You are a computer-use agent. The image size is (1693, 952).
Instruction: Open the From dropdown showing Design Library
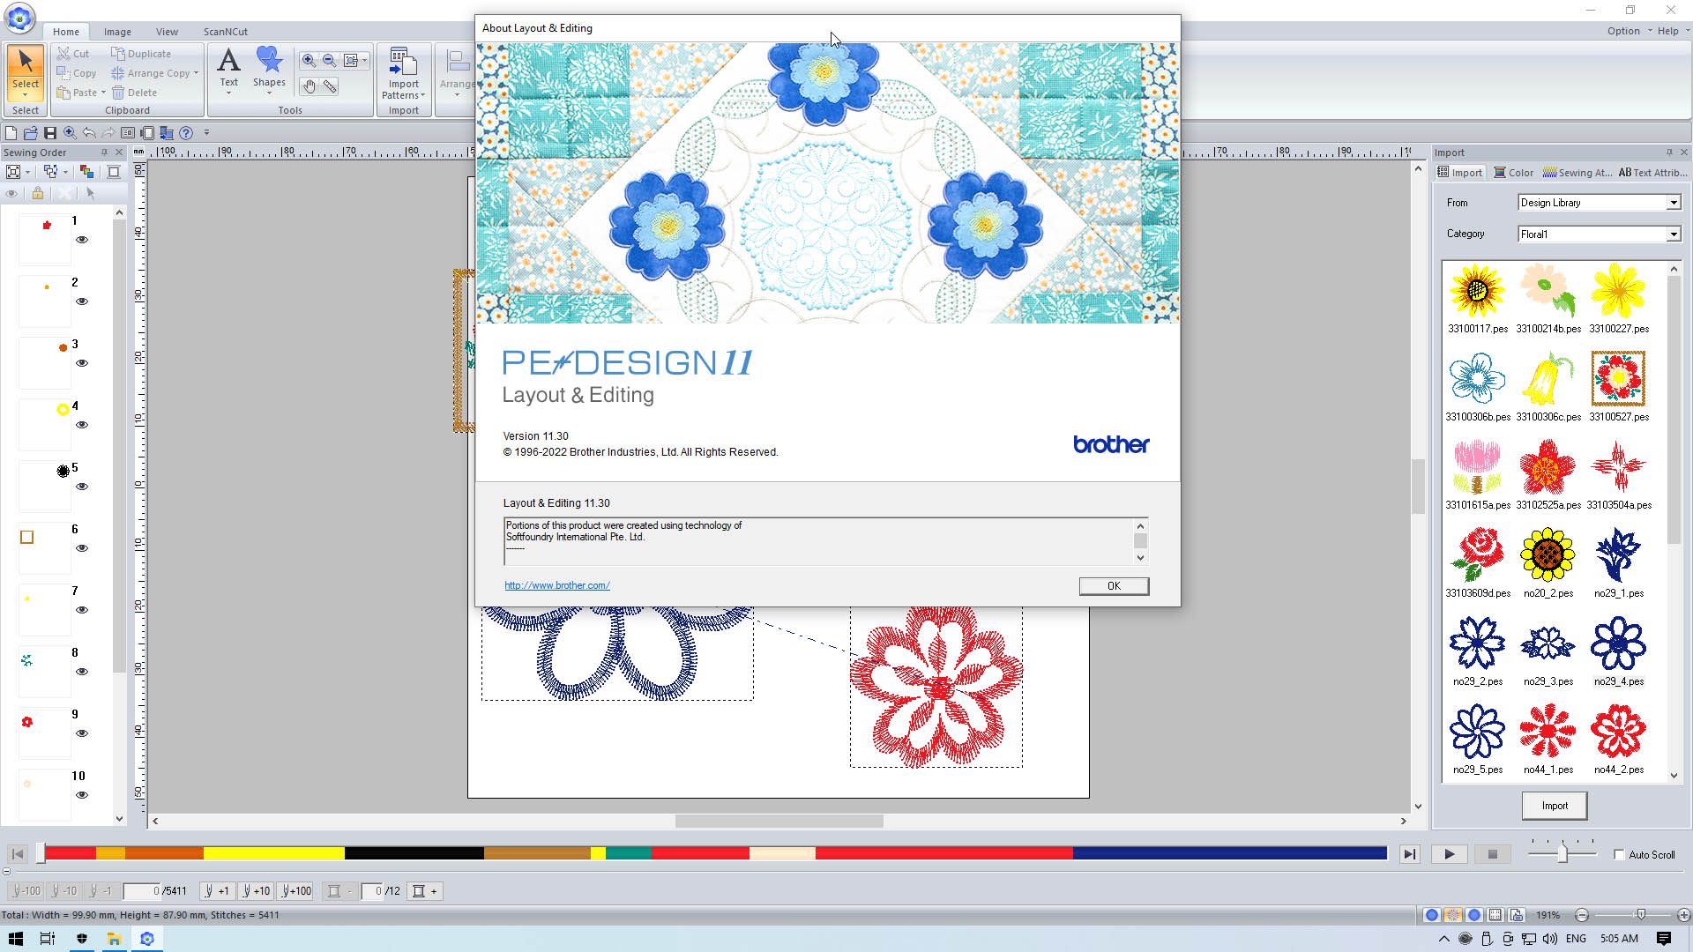pyautogui.click(x=1674, y=202)
